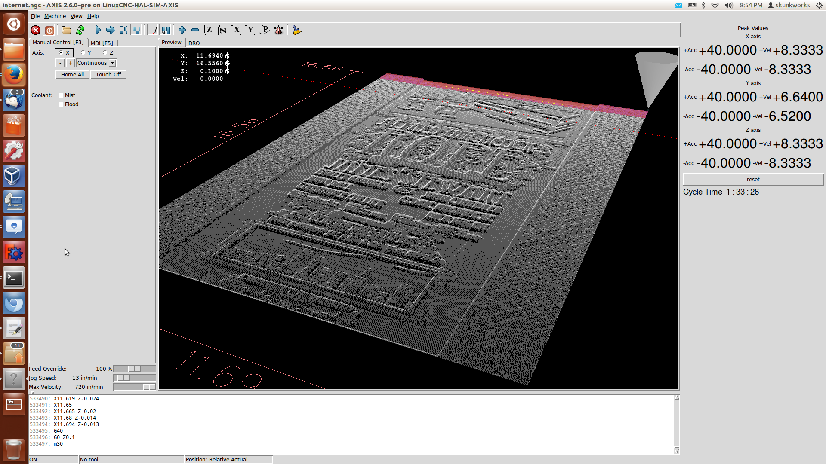The image size is (826, 464).
Task: Select Z axis radio button
Action: (x=108, y=52)
